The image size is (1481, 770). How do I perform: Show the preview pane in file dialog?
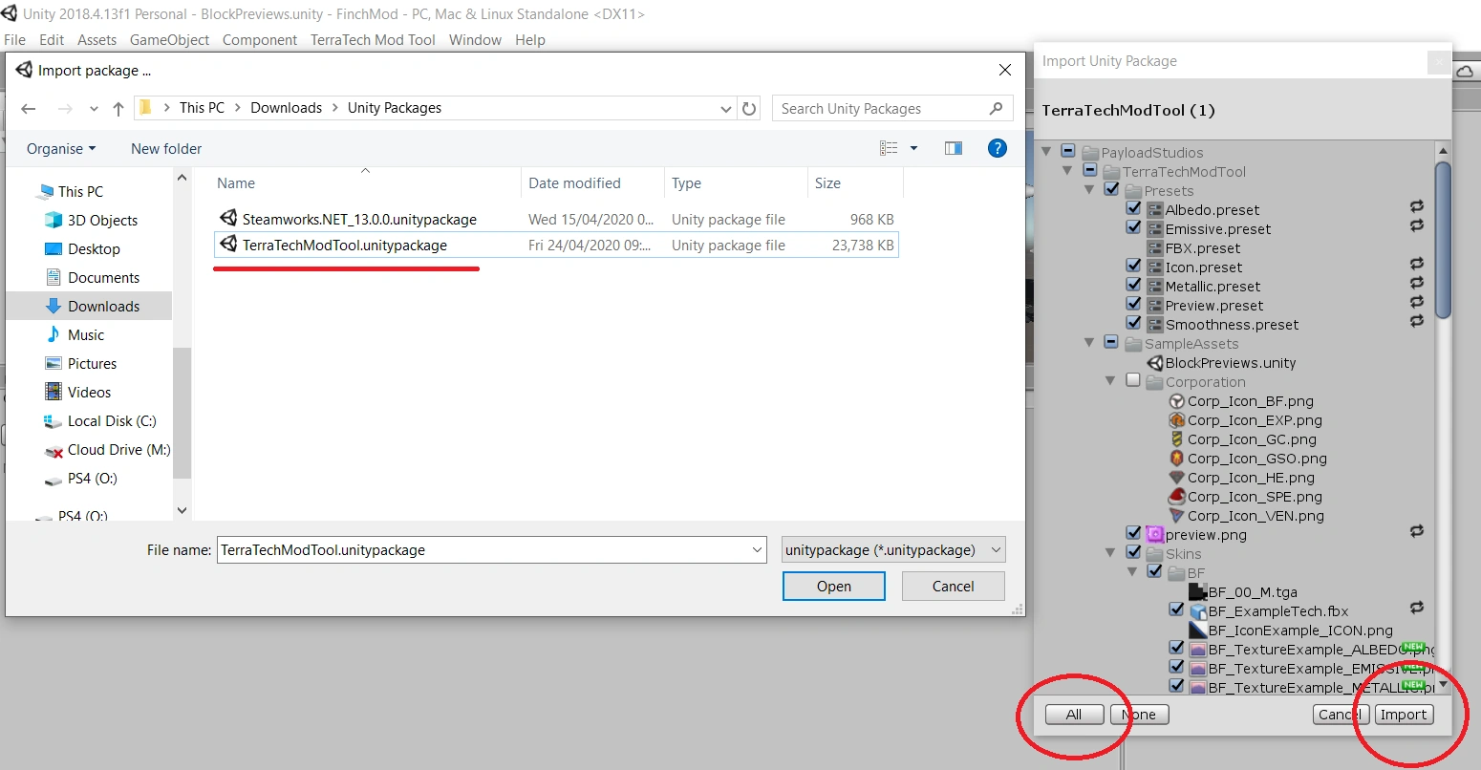coord(953,148)
